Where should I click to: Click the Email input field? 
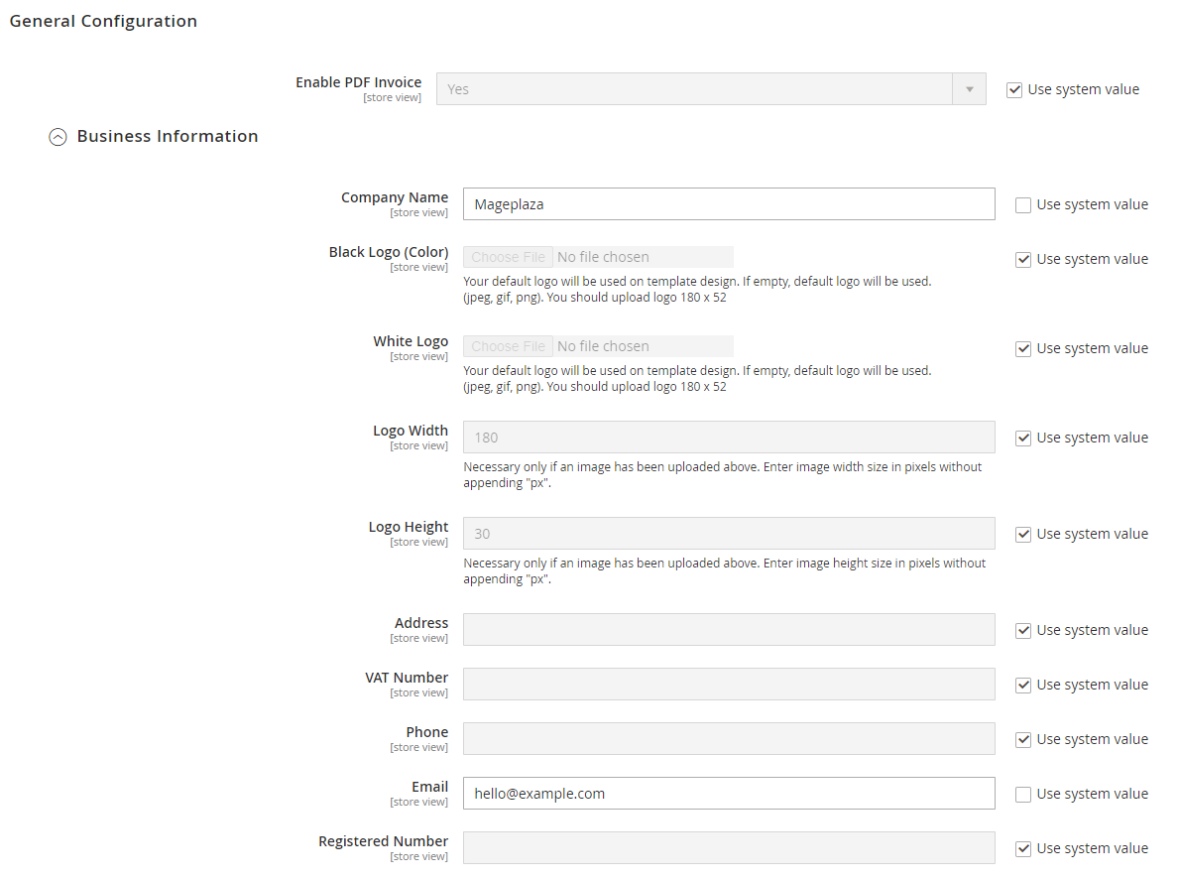[x=728, y=794]
